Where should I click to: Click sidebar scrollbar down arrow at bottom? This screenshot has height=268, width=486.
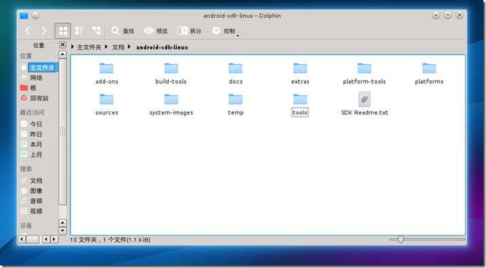point(62,231)
